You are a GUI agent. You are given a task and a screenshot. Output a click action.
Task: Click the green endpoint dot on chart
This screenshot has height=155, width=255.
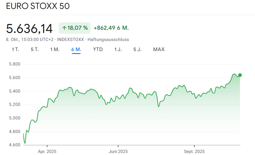[x=240, y=75]
